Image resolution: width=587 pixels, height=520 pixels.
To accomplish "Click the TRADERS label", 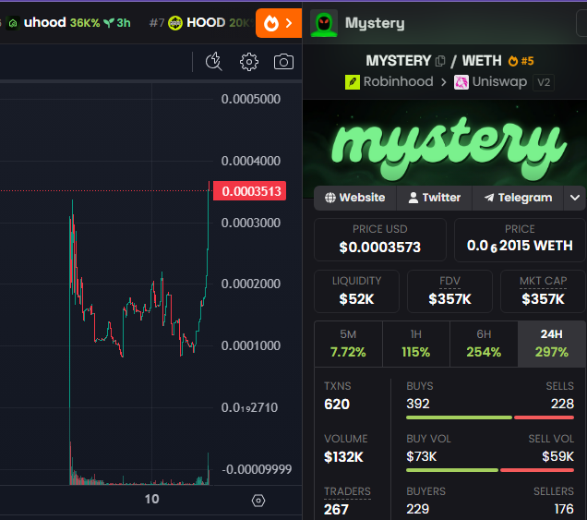I will pyautogui.click(x=347, y=491).
